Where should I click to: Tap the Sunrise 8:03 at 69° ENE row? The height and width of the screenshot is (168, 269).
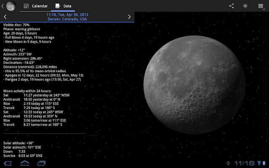[x=23, y=156]
